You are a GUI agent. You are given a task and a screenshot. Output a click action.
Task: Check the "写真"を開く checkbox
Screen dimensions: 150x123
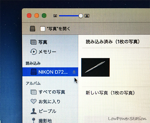[x=43, y=29]
